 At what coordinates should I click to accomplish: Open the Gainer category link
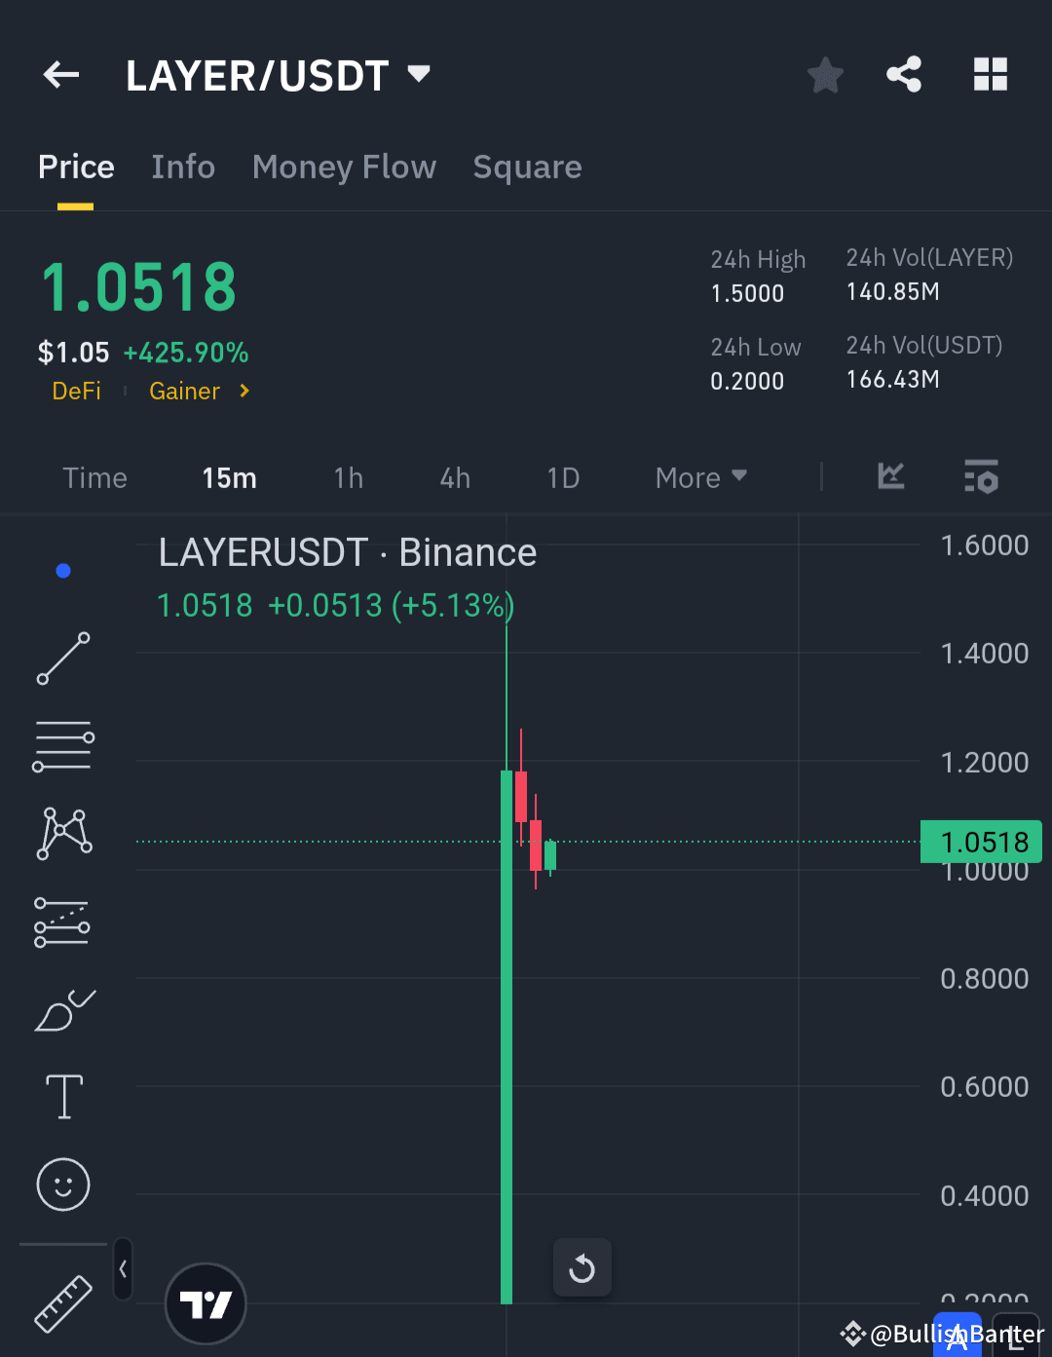click(184, 391)
